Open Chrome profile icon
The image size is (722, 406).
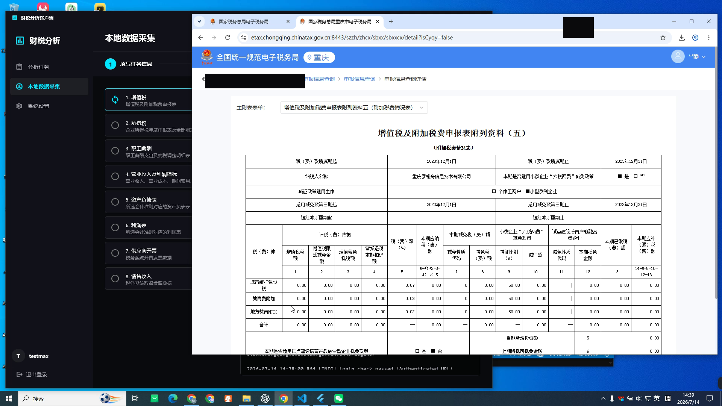tap(695, 38)
